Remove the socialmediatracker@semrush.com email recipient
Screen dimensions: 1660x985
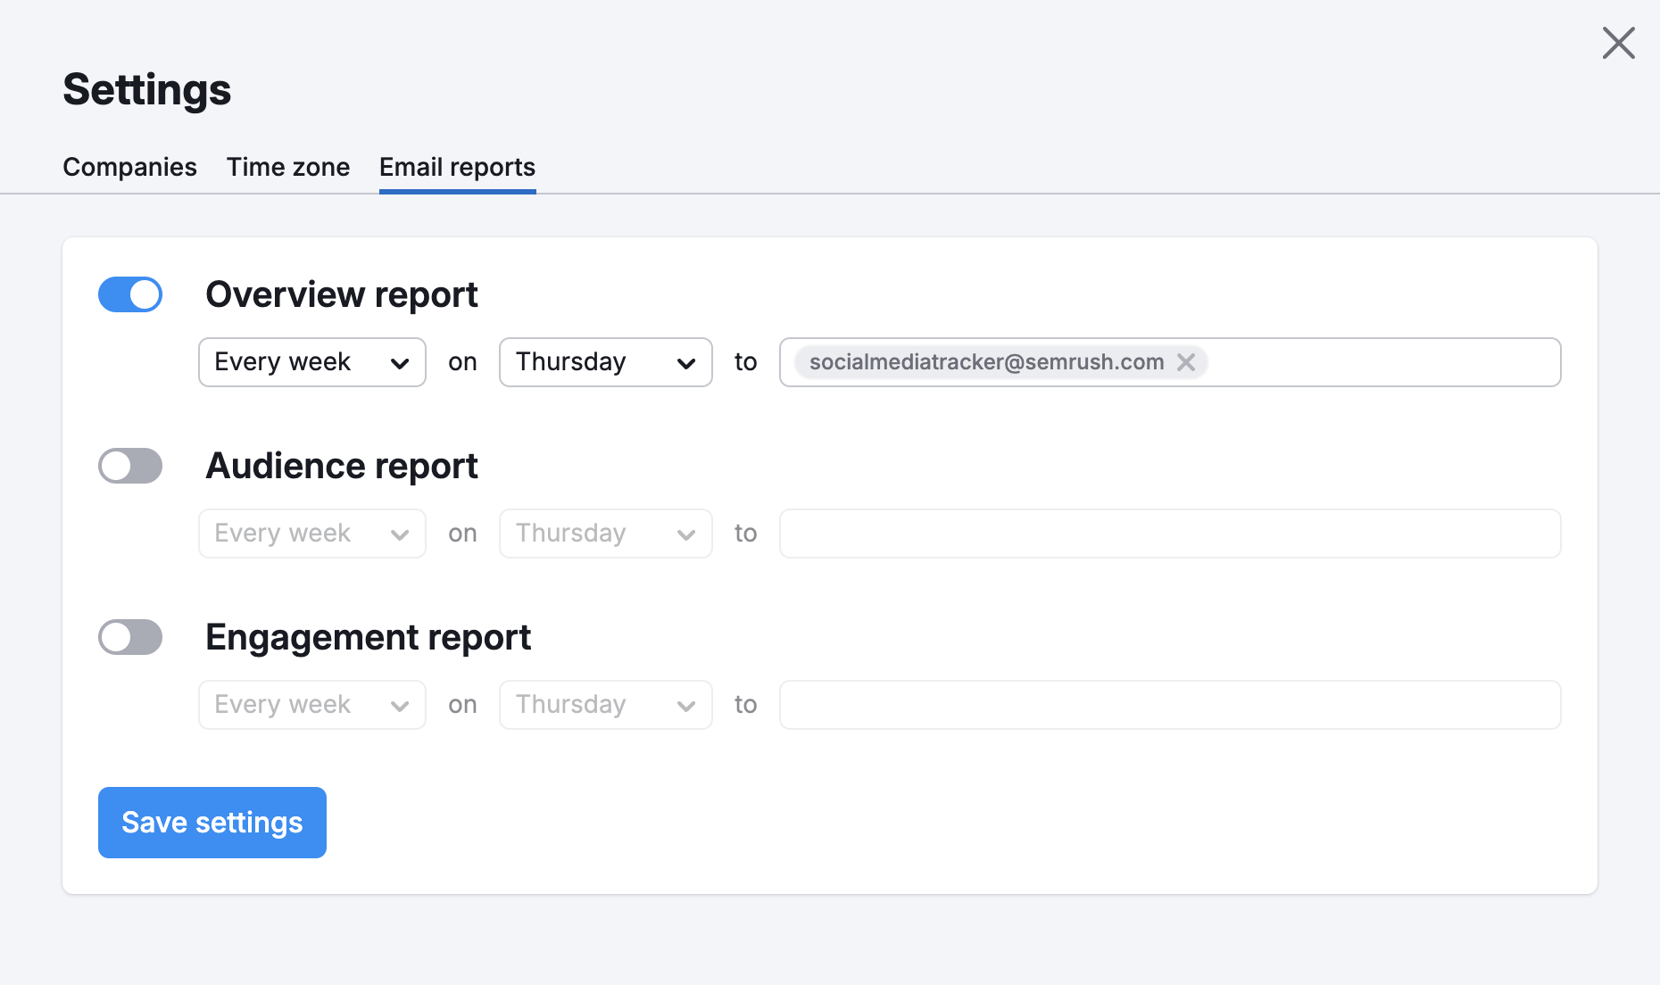[1187, 362]
